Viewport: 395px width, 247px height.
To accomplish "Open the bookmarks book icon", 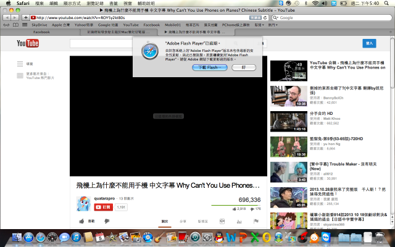I will [x=15, y=25].
